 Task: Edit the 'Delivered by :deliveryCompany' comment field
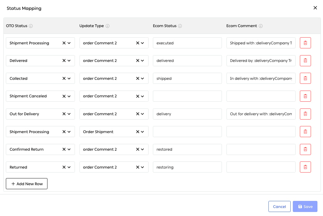[261, 60]
